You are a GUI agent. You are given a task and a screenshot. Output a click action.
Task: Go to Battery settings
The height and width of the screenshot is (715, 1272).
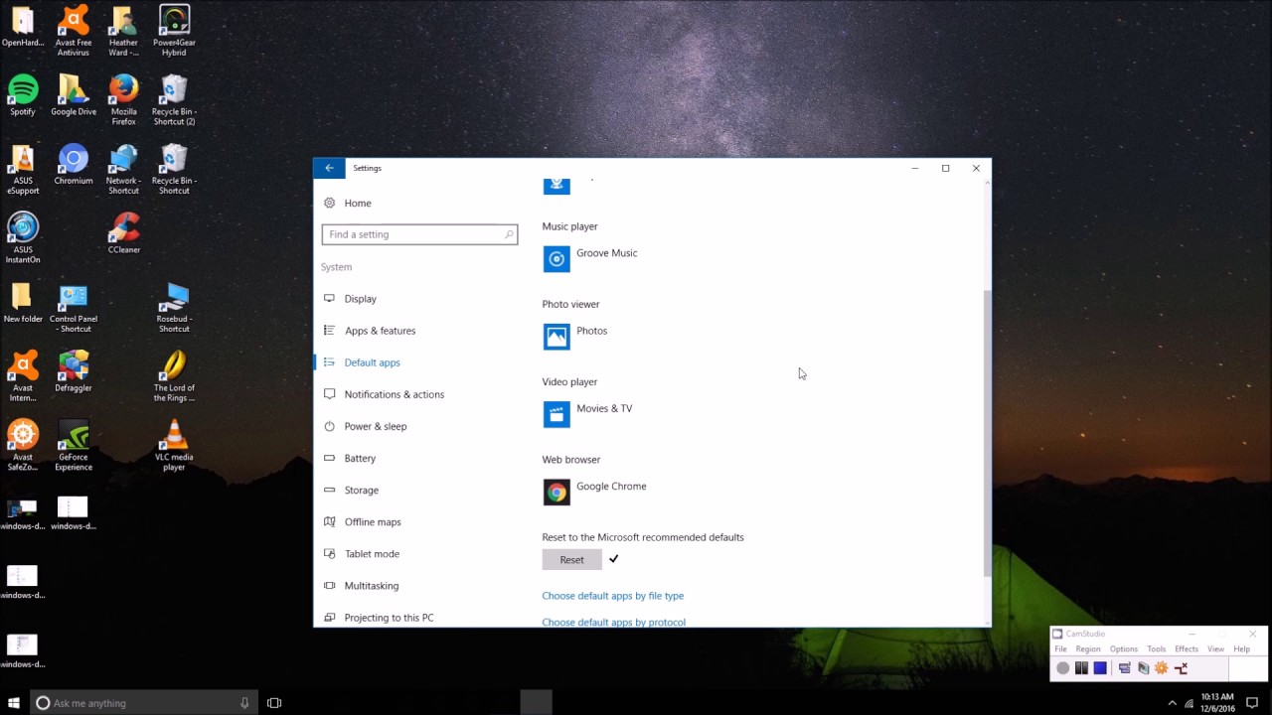pos(360,458)
